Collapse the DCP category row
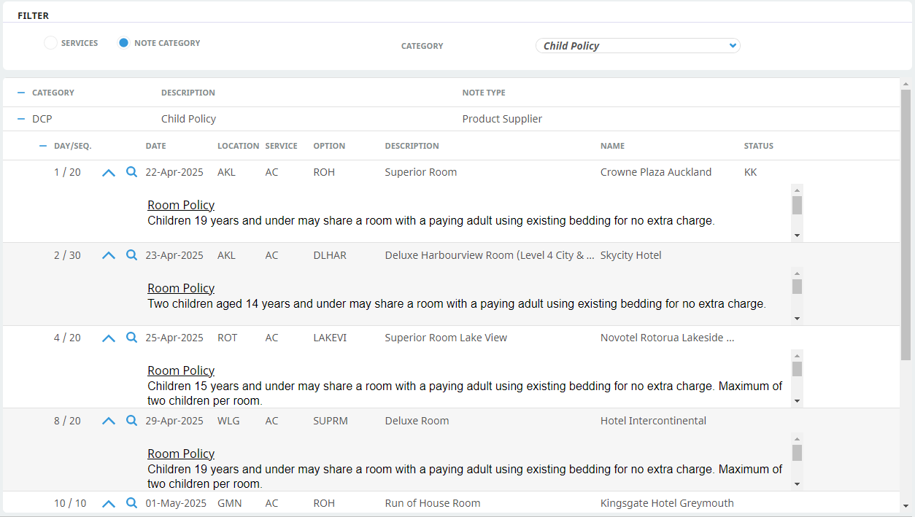Image resolution: width=915 pixels, height=517 pixels. click(x=21, y=119)
